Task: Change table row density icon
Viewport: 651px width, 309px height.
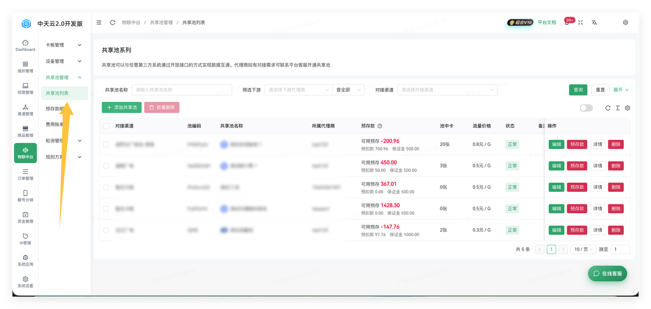Action: (618, 108)
